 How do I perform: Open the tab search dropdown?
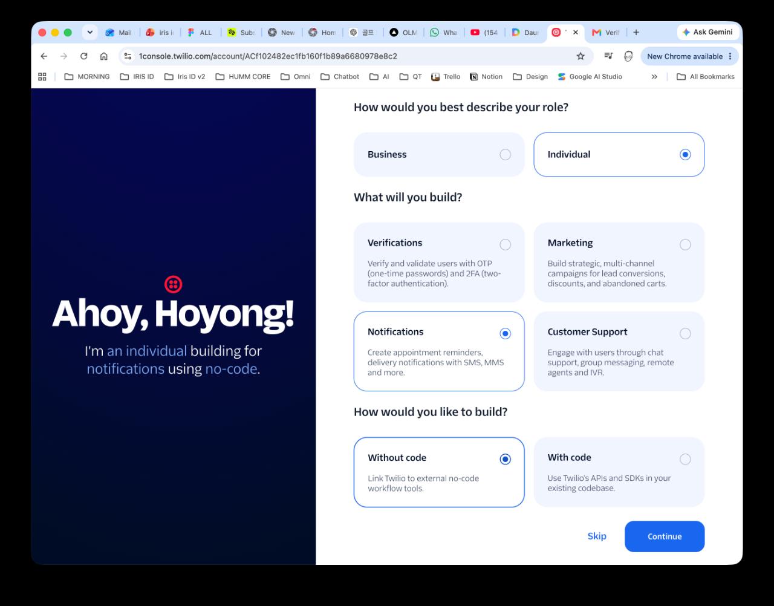pos(89,33)
